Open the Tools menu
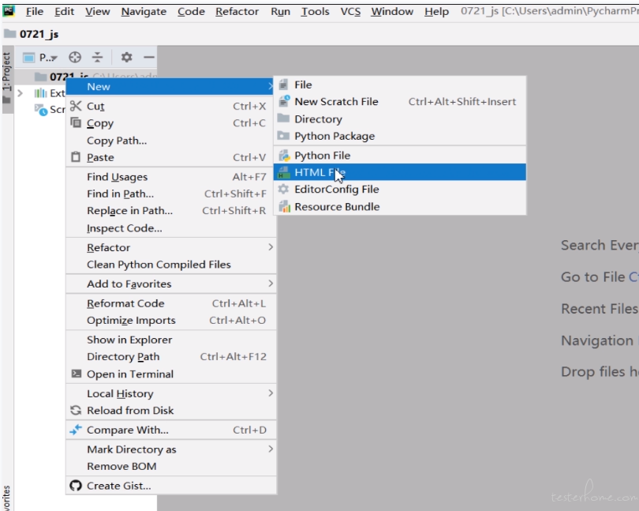The height and width of the screenshot is (511, 639). [316, 11]
